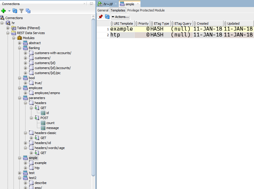
Task: Expand the Tables (Filtered) node
Action: 8,28
